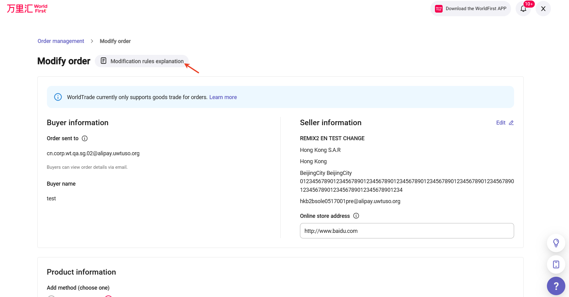569x297 pixels.
Task: Open the Learn more link in the banner
Action: pyautogui.click(x=223, y=97)
